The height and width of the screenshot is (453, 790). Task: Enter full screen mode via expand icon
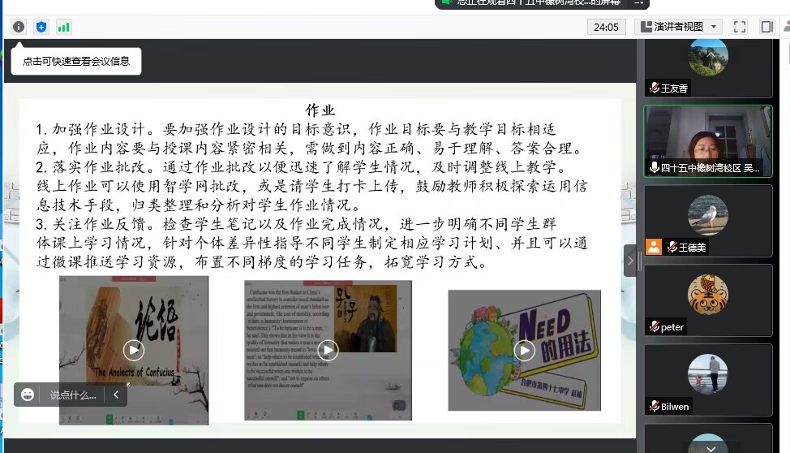point(739,27)
